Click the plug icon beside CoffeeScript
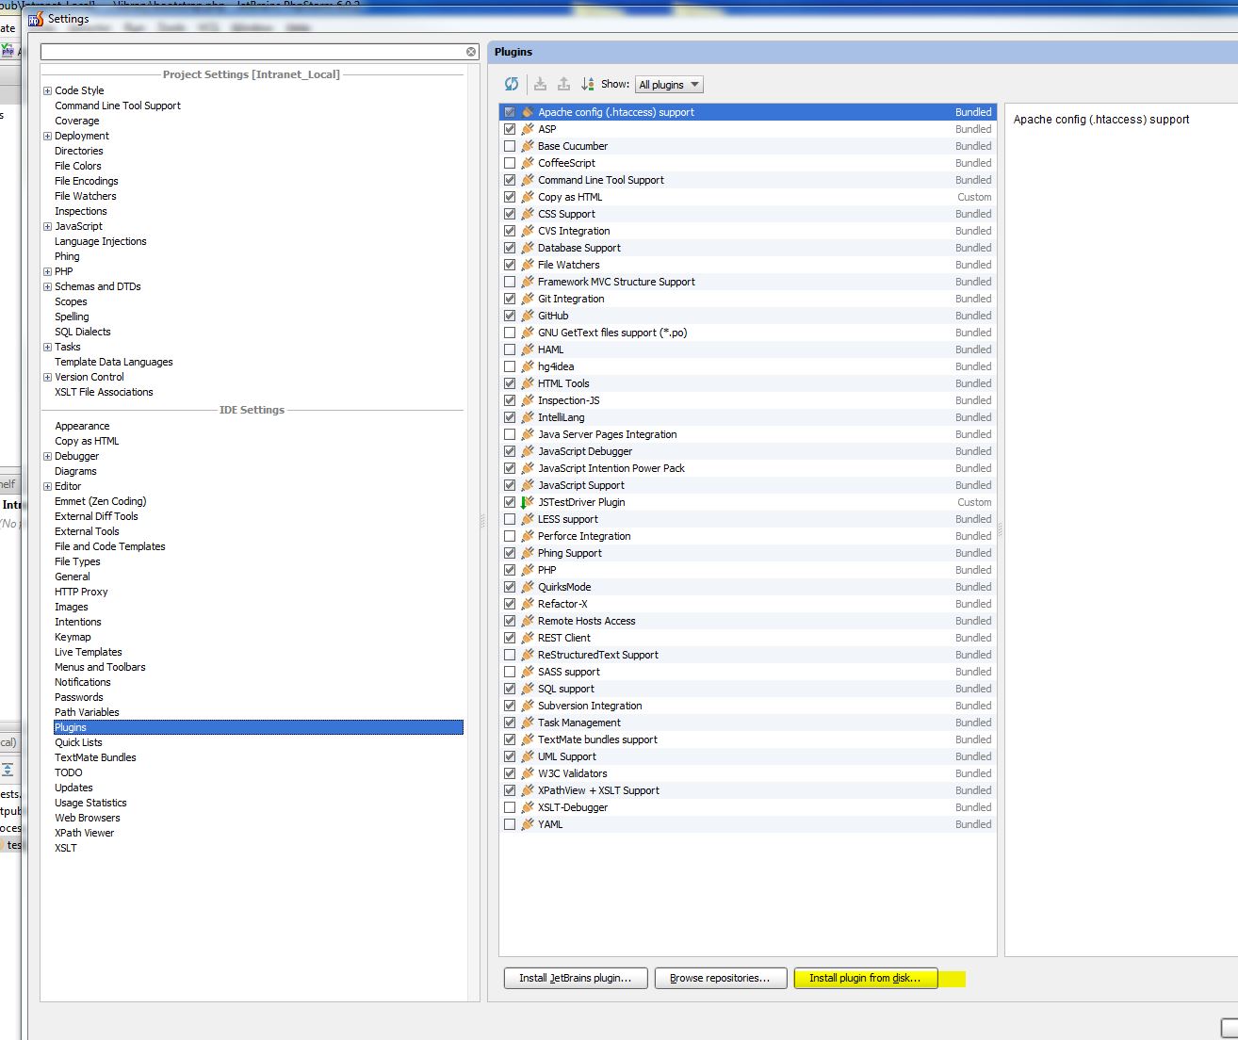The width and height of the screenshot is (1238, 1040). tap(528, 163)
